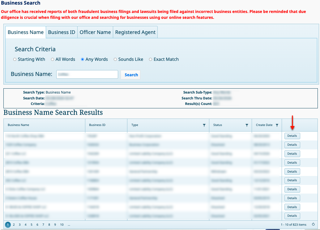Open Details for the fourth result row
This screenshot has width=320, height=230.
(292, 163)
